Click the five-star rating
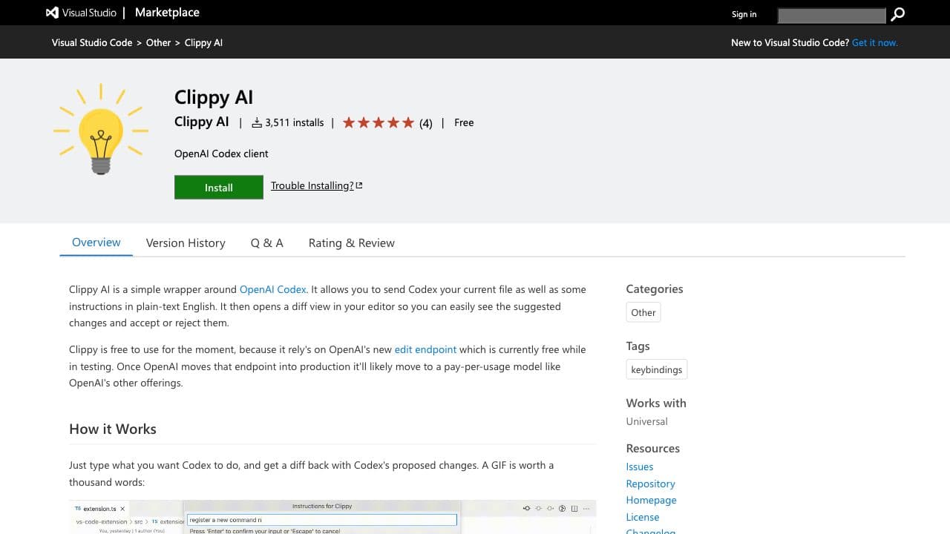This screenshot has width=950, height=534. pos(378,123)
